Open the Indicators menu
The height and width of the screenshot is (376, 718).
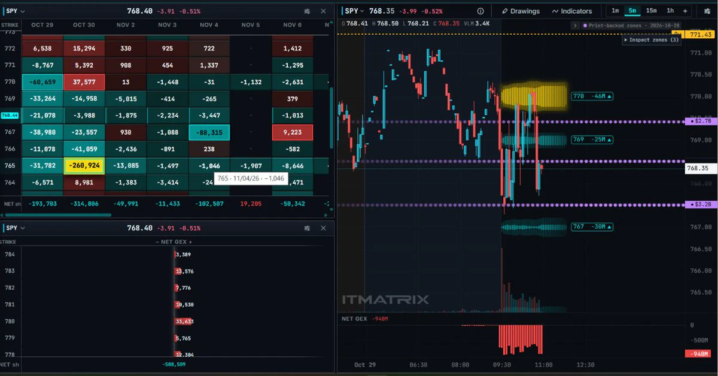(572, 11)
